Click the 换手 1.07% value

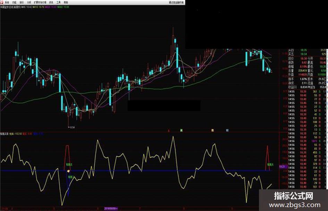click(303, 79)
